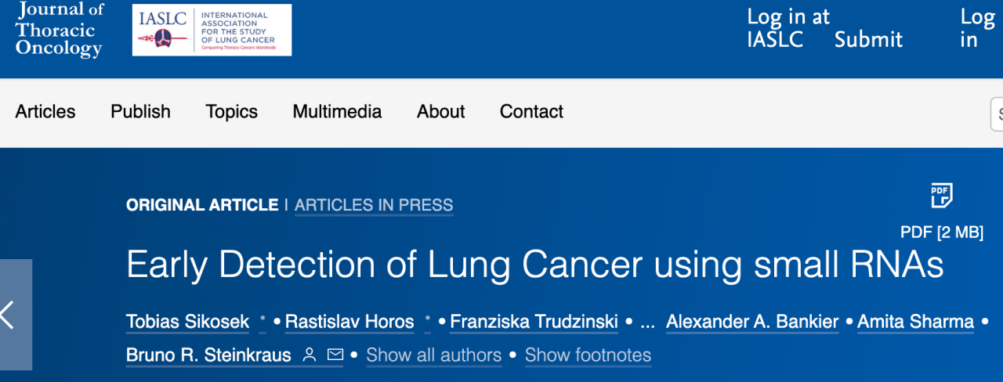Expand Show footnotes section

coord(588,355)
